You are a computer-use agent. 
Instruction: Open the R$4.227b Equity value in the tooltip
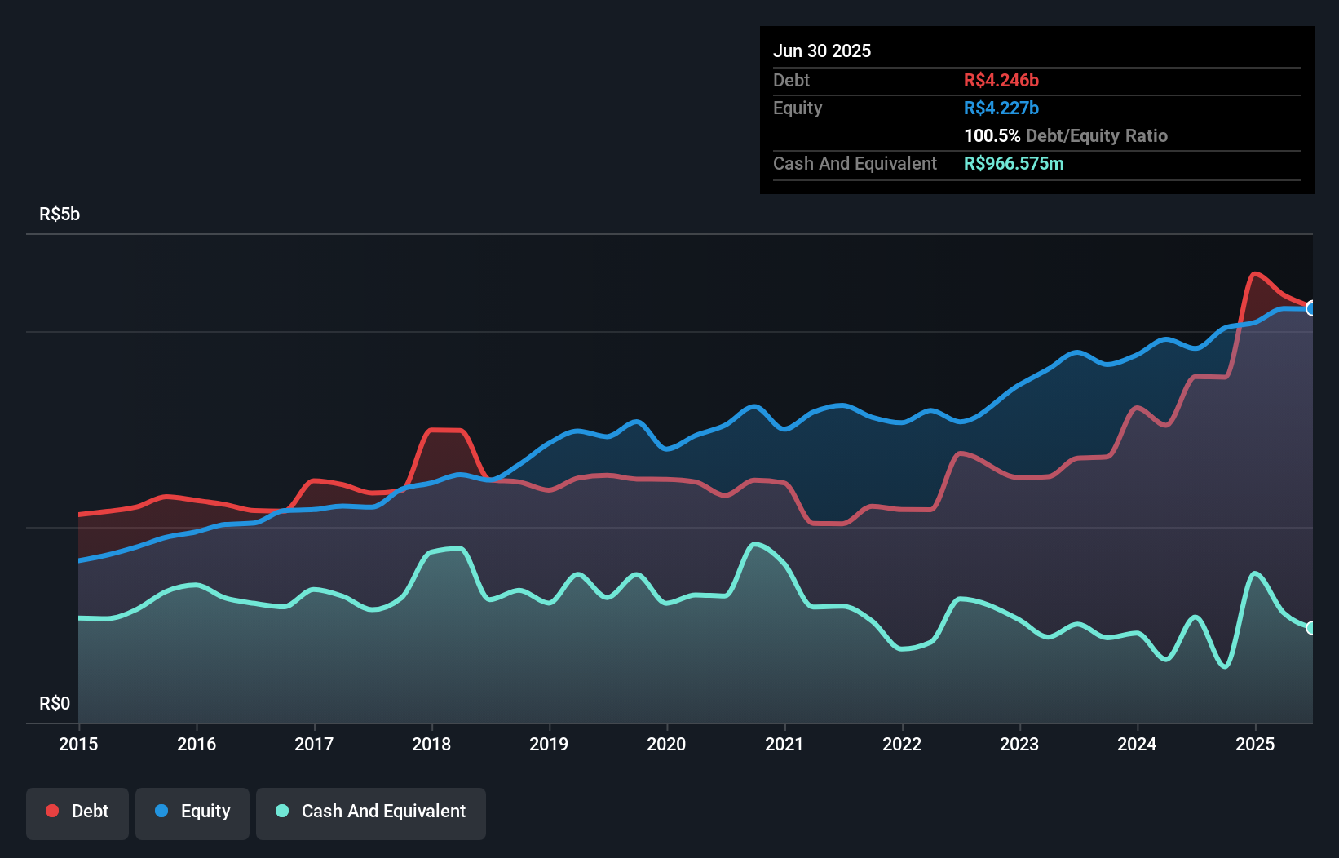1001,108
